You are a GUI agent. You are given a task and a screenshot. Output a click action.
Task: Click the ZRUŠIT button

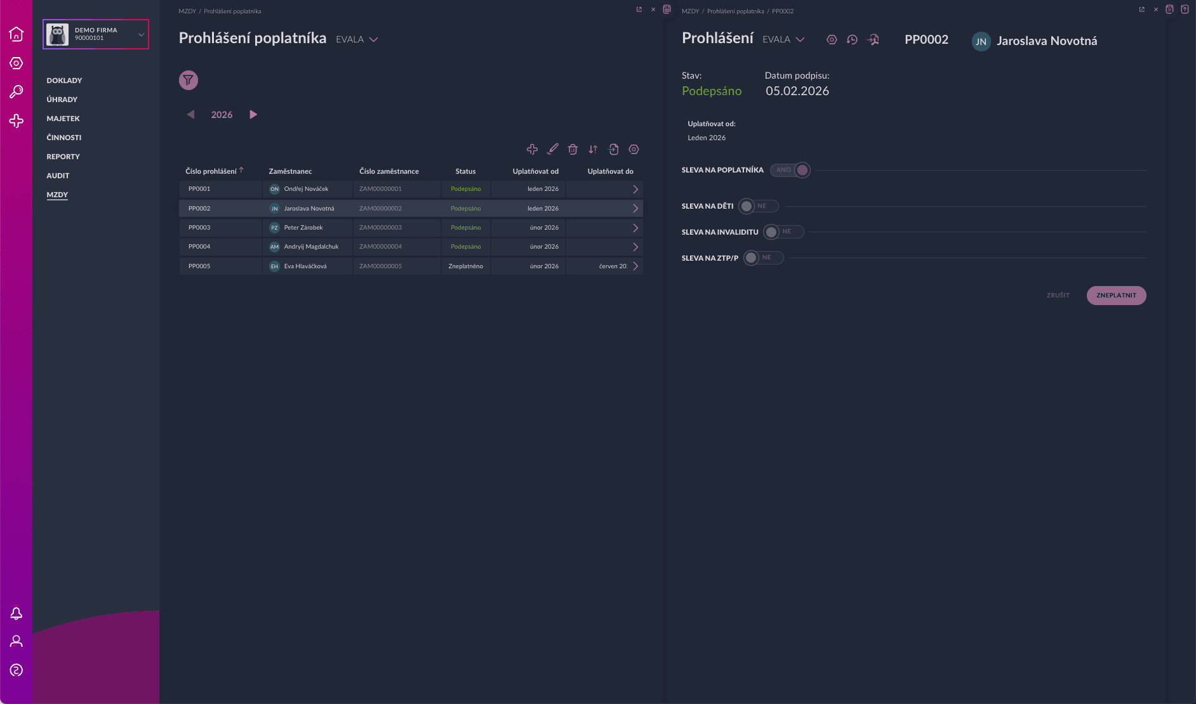point(1058,296)
